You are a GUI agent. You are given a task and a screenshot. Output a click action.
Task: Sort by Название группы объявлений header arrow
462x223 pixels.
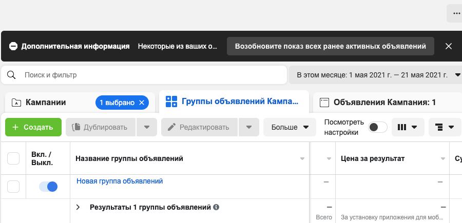click(302, 159)
